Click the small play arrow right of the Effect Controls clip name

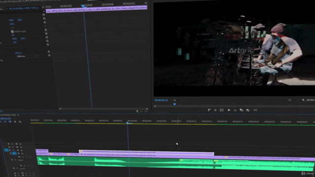pyautogui.click(x=43, y=7)
